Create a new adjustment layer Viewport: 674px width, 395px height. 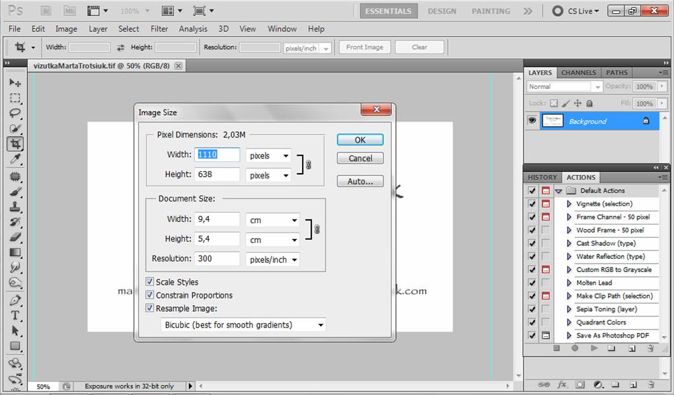click(x=599, y=384)
